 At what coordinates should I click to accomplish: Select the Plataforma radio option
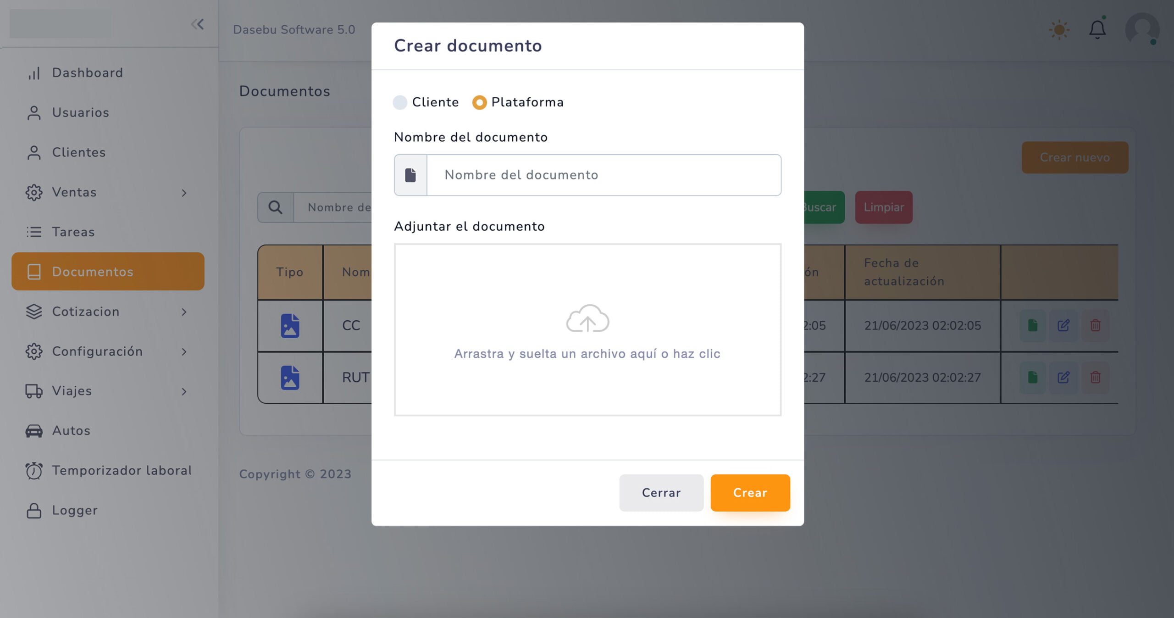(x=479, y=102)
